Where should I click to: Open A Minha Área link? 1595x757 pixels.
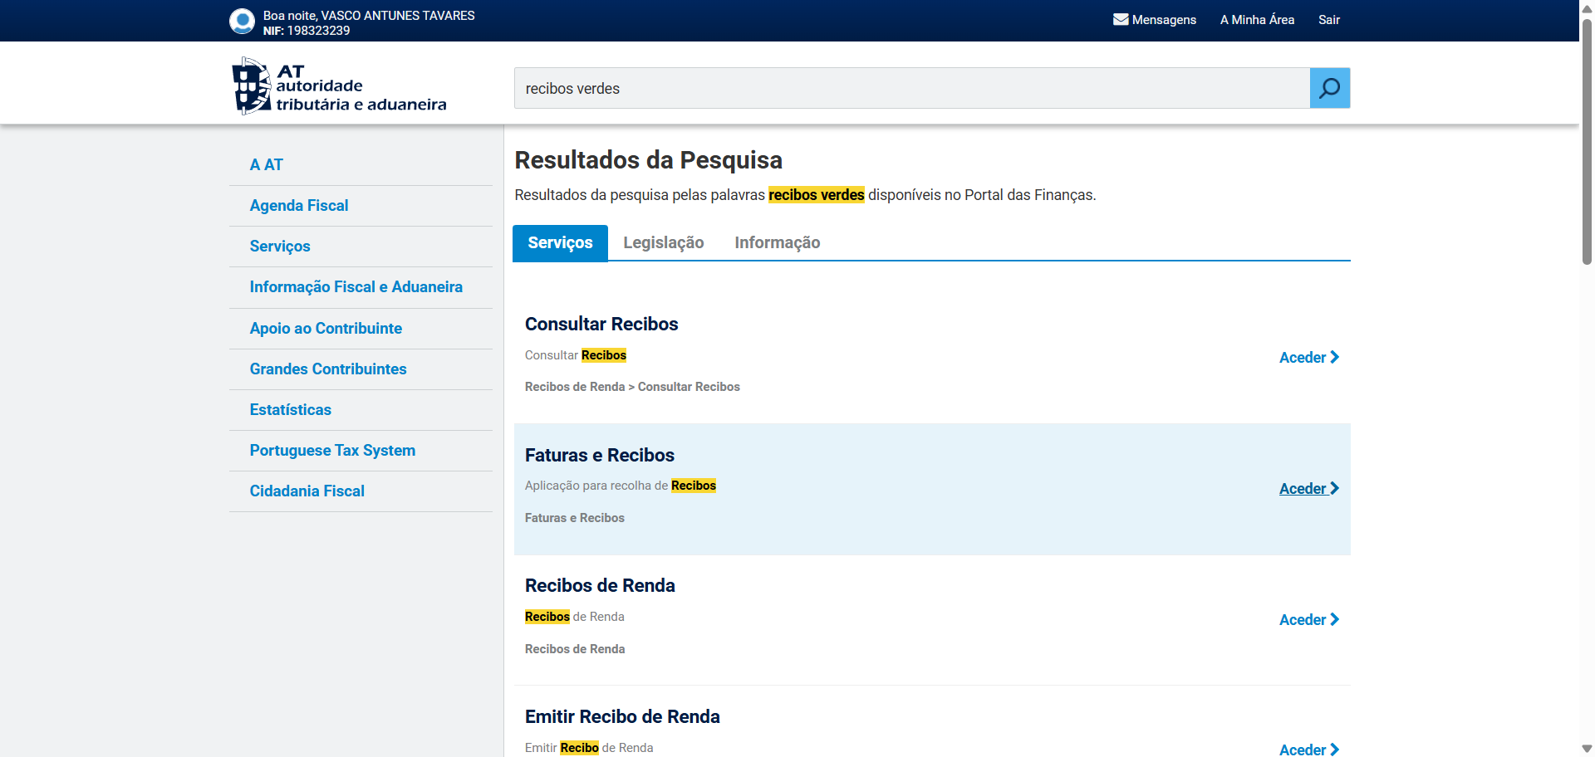(x=1257, y=20)
